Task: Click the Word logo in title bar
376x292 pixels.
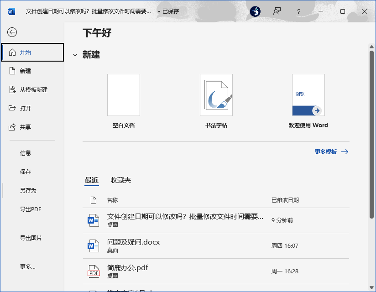Action: pos(11,11)
